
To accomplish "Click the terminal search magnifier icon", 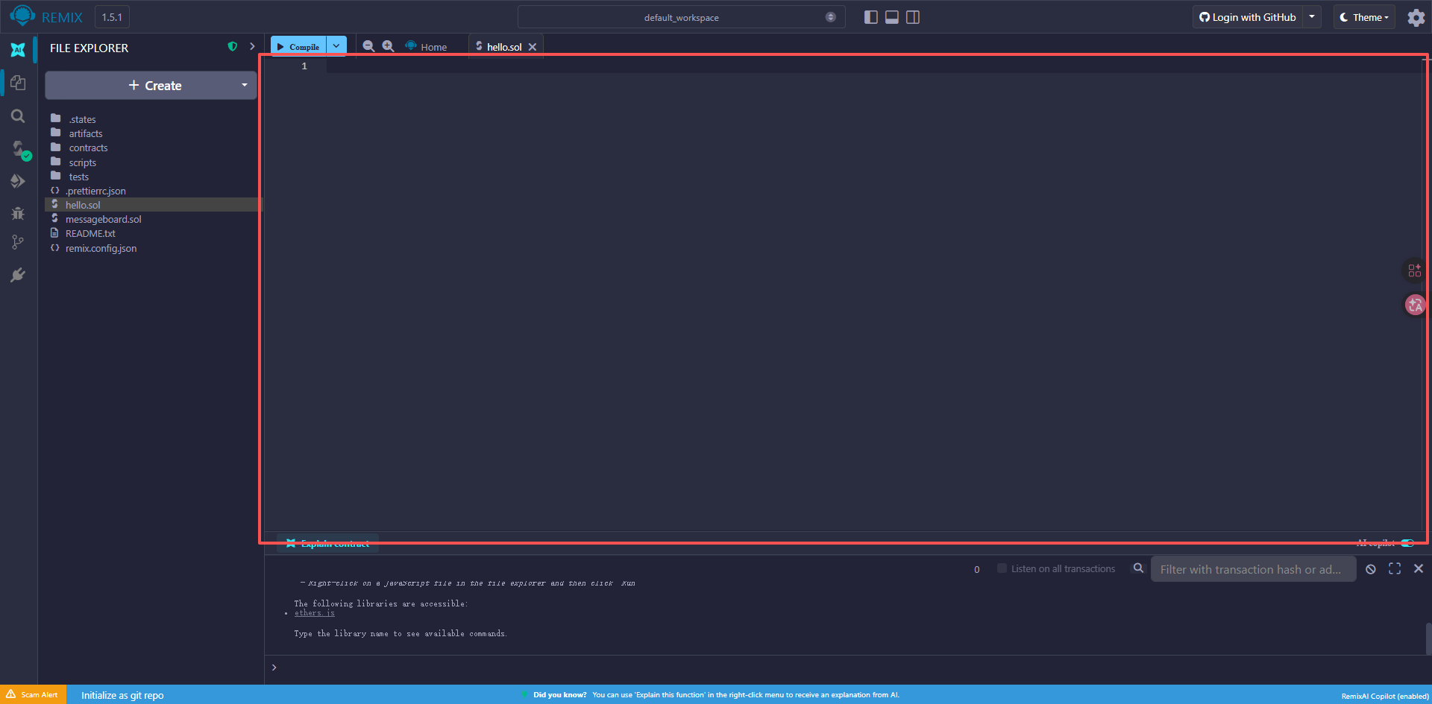I will (x=1138, y=568).
